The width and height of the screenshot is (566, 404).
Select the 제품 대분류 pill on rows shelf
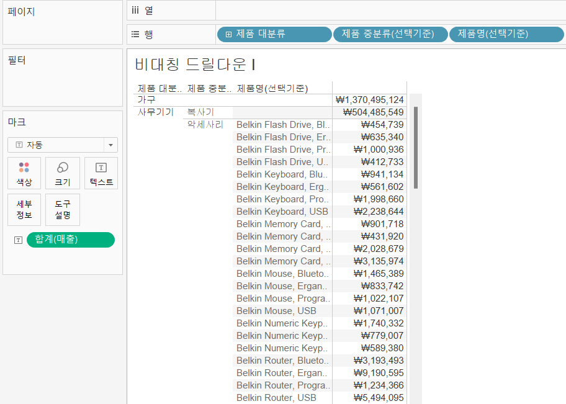274,34
